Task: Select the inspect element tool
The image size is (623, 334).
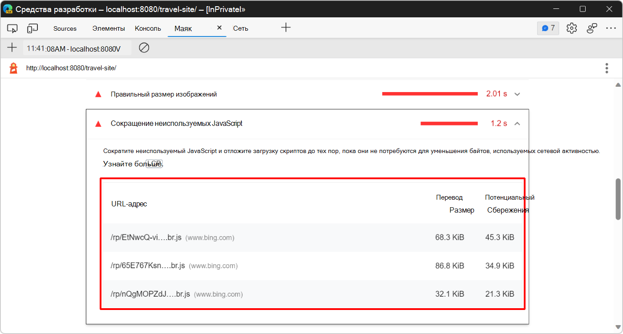Action: point(12,28)
